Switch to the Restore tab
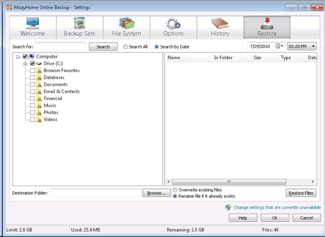Viewport: 325px width, 237px height. (x=266, y=27)
